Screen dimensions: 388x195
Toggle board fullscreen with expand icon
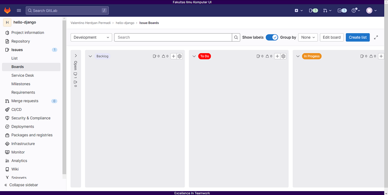click(x=376, y=37)
